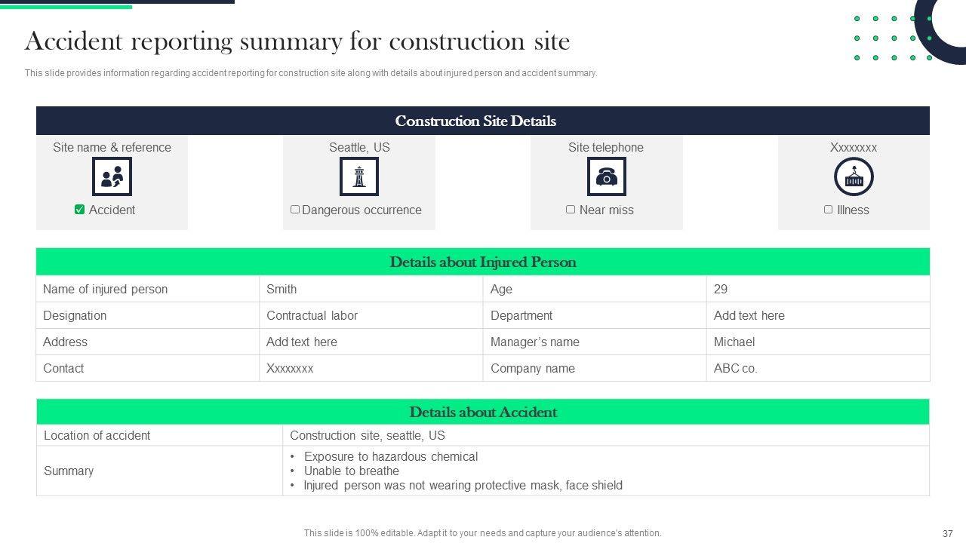Click the 'Location of accident' label cell
966x543 pixels.
(x=159, y=435)
